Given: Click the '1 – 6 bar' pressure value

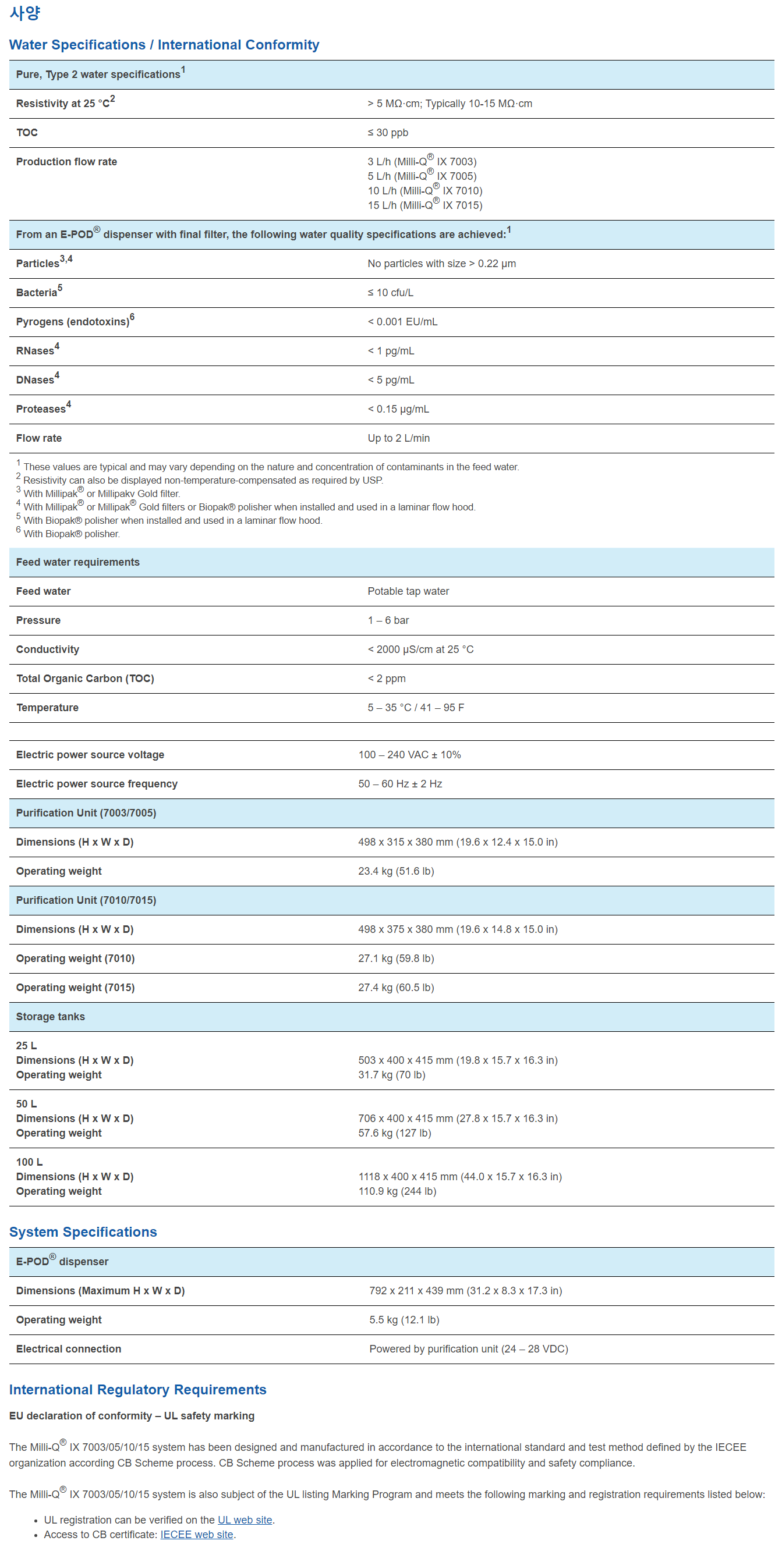Looking at the screenshot, I should pos(388,620).
